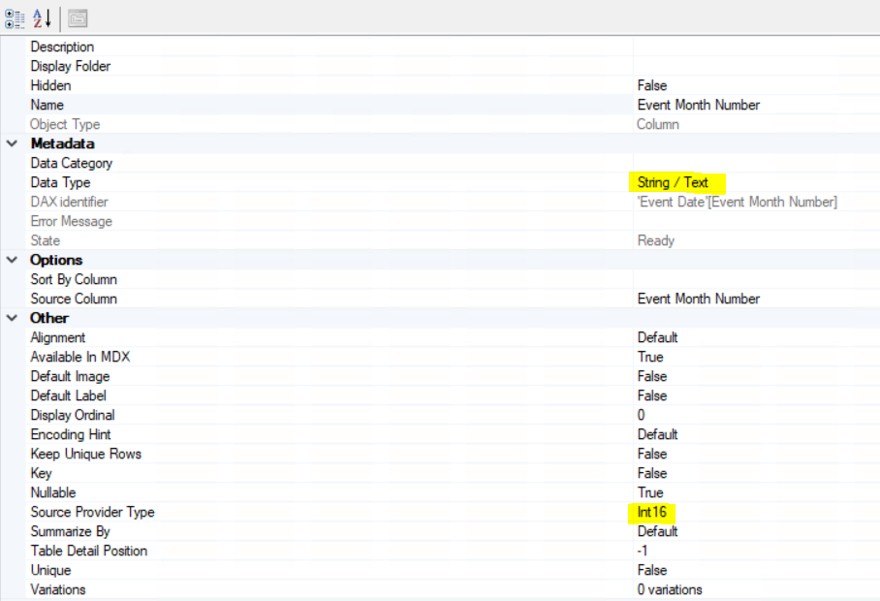
Task: Collapse the Other section
Action: [x=11, y=318]
